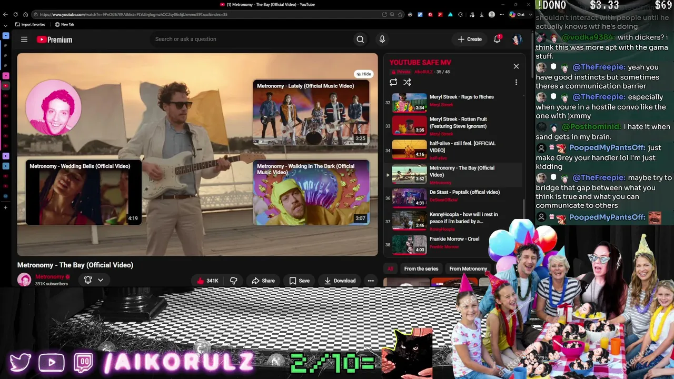Go back in the browser
Viewport: 674px width, 379px height.
pos(6,15)
